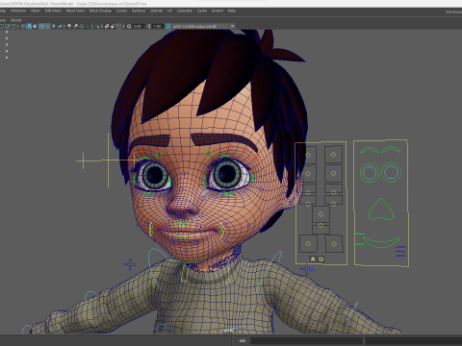This screenshot has width=462, height=346.
Task: Open the Edit Mesh menu
Action: click(53, 11)
